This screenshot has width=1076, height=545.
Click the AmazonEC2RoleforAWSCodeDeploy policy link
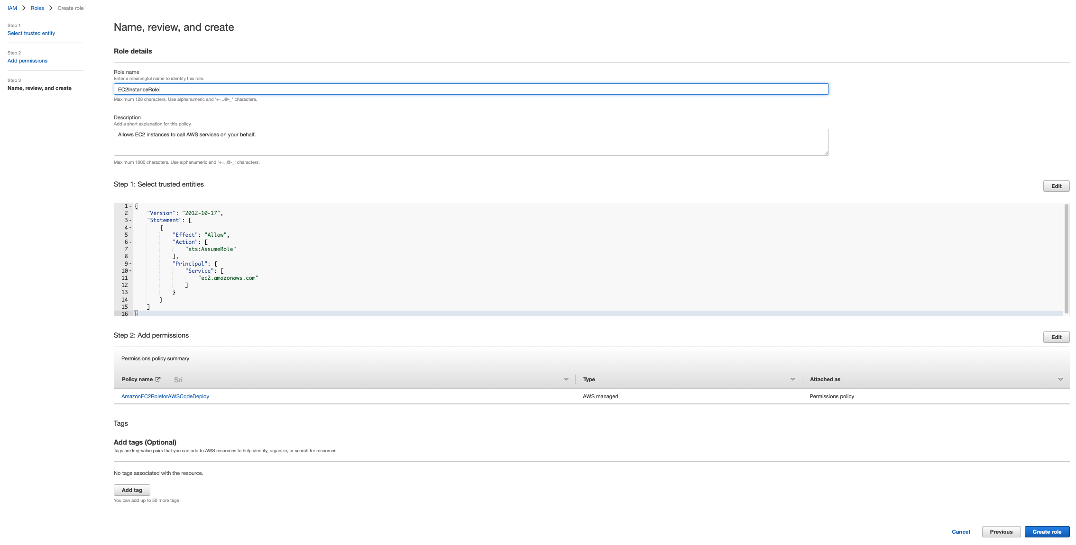(x=165, y=396)
